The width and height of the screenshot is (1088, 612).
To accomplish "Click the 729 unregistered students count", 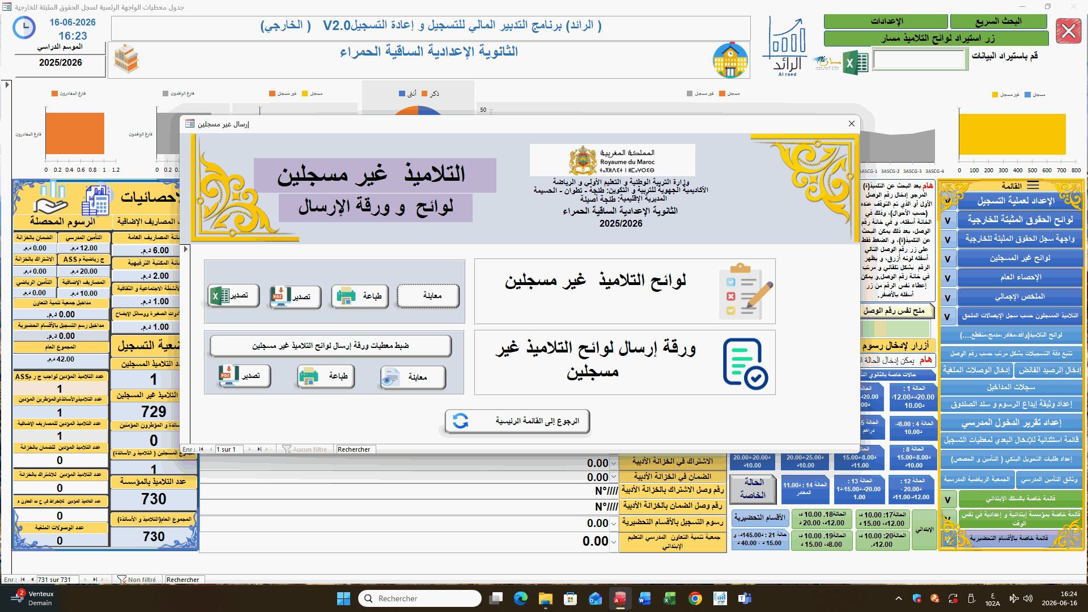I will (154, 411).
